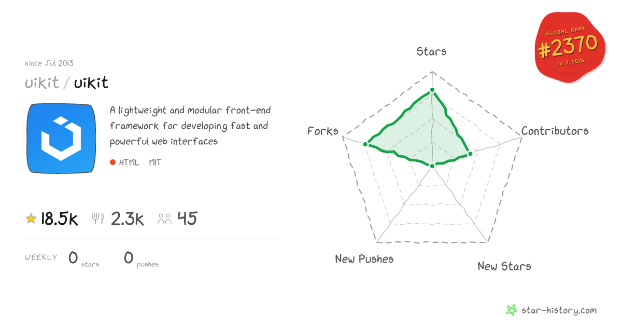Click the green data point on Contributors axis

click(x=470, y=153)
